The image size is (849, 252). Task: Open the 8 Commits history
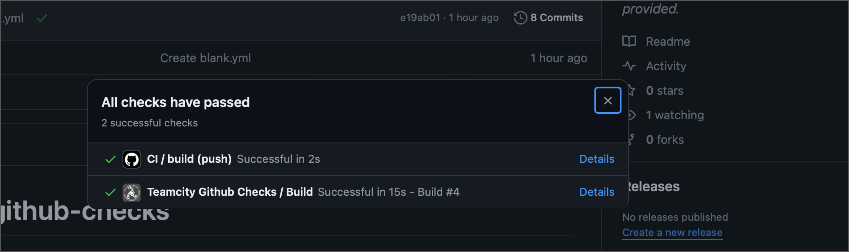(x=556, y=17)
